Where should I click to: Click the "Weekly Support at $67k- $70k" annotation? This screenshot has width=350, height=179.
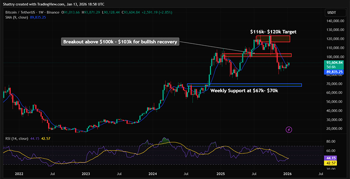coord(244,91)
